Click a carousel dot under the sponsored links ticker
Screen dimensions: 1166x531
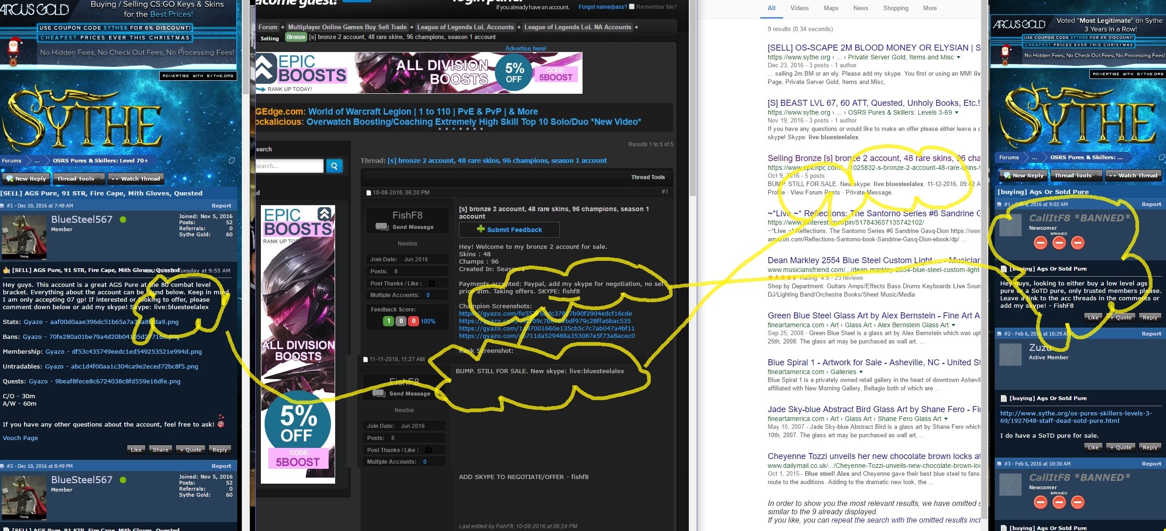460,129
